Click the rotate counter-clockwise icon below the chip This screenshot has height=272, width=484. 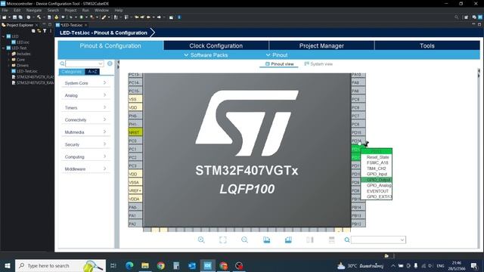(288, 240)
